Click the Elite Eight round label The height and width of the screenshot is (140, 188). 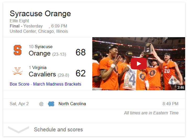point(19,21)
